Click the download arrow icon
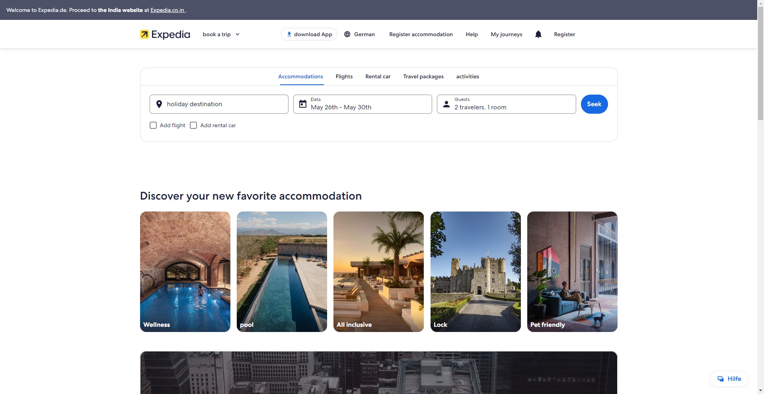This screenshot has width=764, height=394. pyautogui.click(x=289, y=34)
